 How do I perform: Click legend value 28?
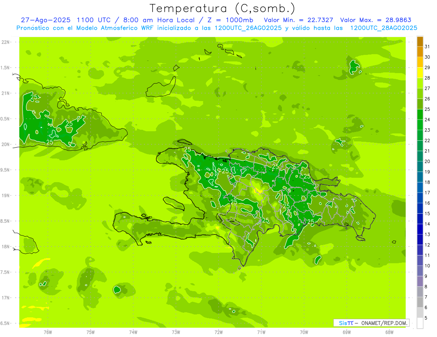(427, 78)
